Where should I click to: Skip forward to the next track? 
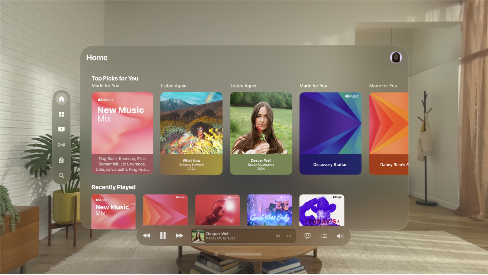click(179, 236)
